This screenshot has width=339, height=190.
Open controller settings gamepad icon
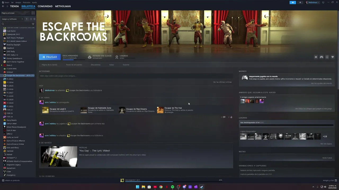tap(321, 57)
